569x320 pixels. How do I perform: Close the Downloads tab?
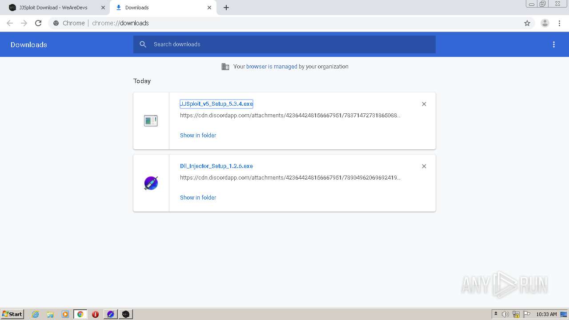click(209, 8)
